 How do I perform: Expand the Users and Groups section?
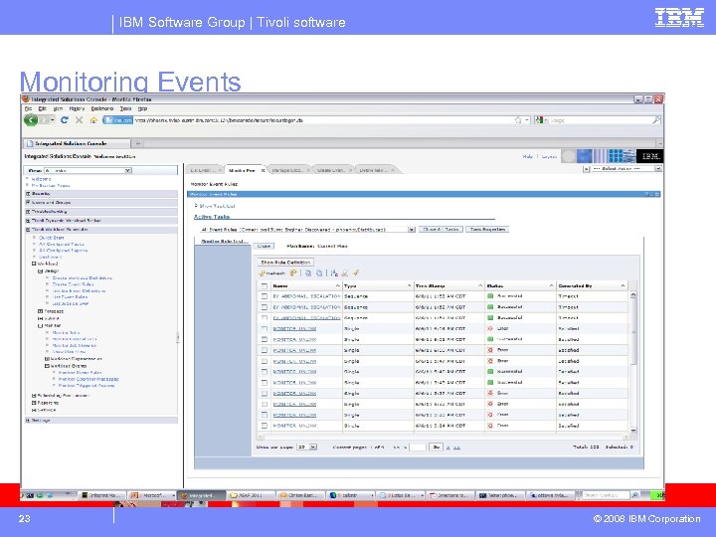tap(28, 202)
